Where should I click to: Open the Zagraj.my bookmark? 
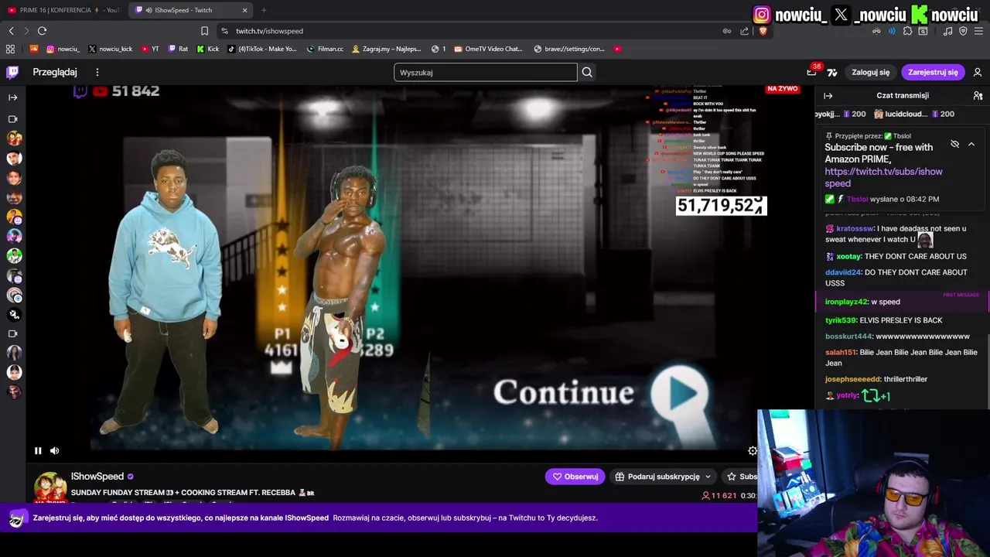point(387,49)
